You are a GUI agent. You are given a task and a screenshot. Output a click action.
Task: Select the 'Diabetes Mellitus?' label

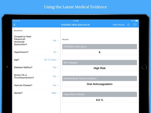23,67
